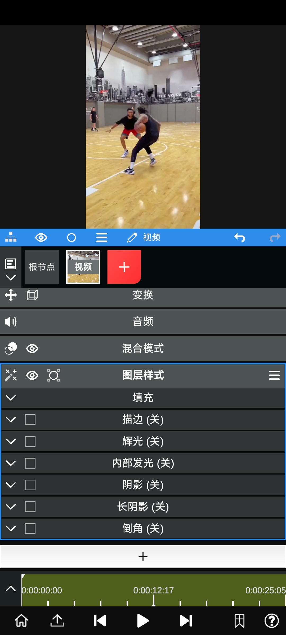Go to the home screen icon
The image size is (286, 635).
[21, 621]
